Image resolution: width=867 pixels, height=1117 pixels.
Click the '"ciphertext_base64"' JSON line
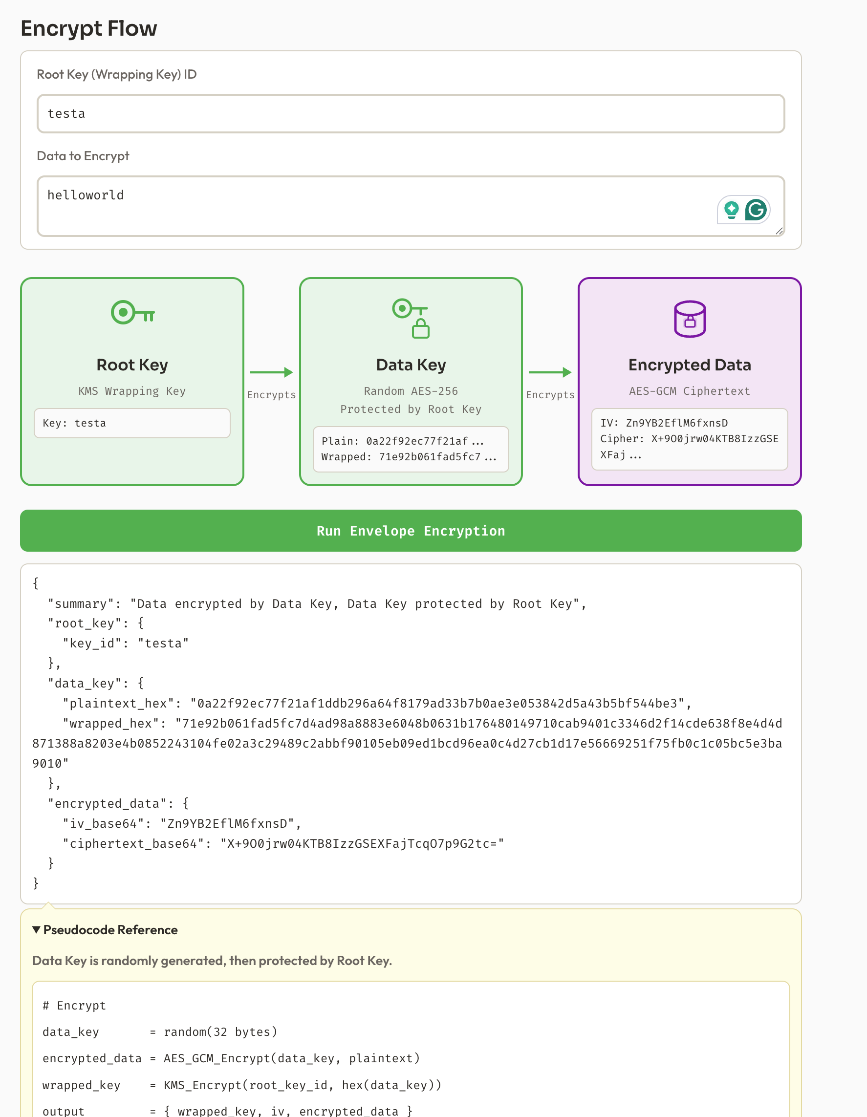coord(283,843)
